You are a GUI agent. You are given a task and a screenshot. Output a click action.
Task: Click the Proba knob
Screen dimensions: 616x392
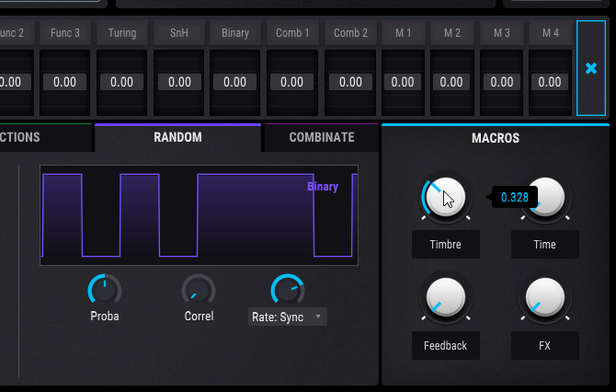(105, 290)
